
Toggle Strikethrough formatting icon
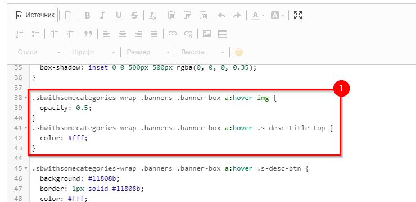[x=134, y=15]
